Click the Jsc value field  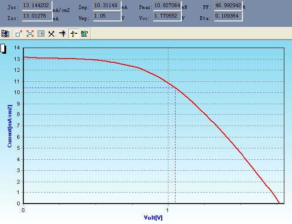coord(37,6)
